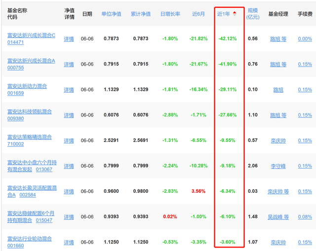Select fund size 2.06 cell

click(x=253, y=166)
